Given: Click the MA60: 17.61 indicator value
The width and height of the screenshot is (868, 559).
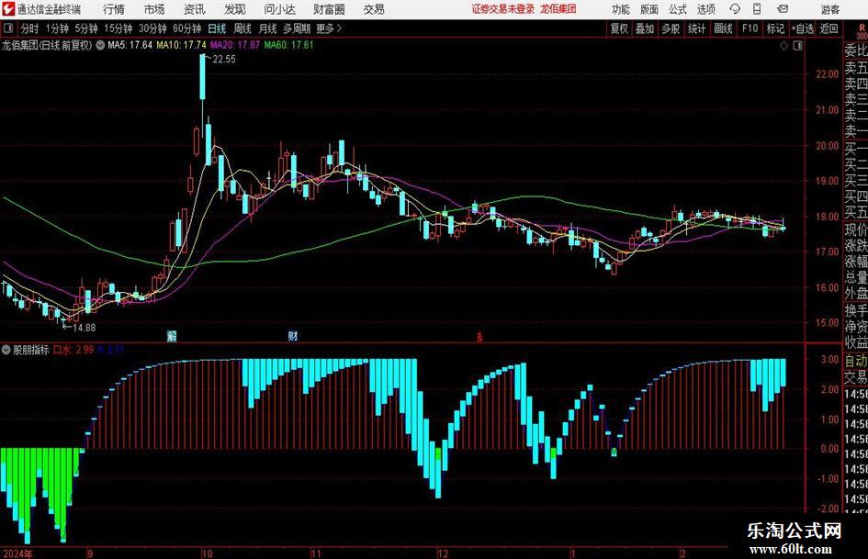Looking at the screenshot, I should [x=288, y=45].
